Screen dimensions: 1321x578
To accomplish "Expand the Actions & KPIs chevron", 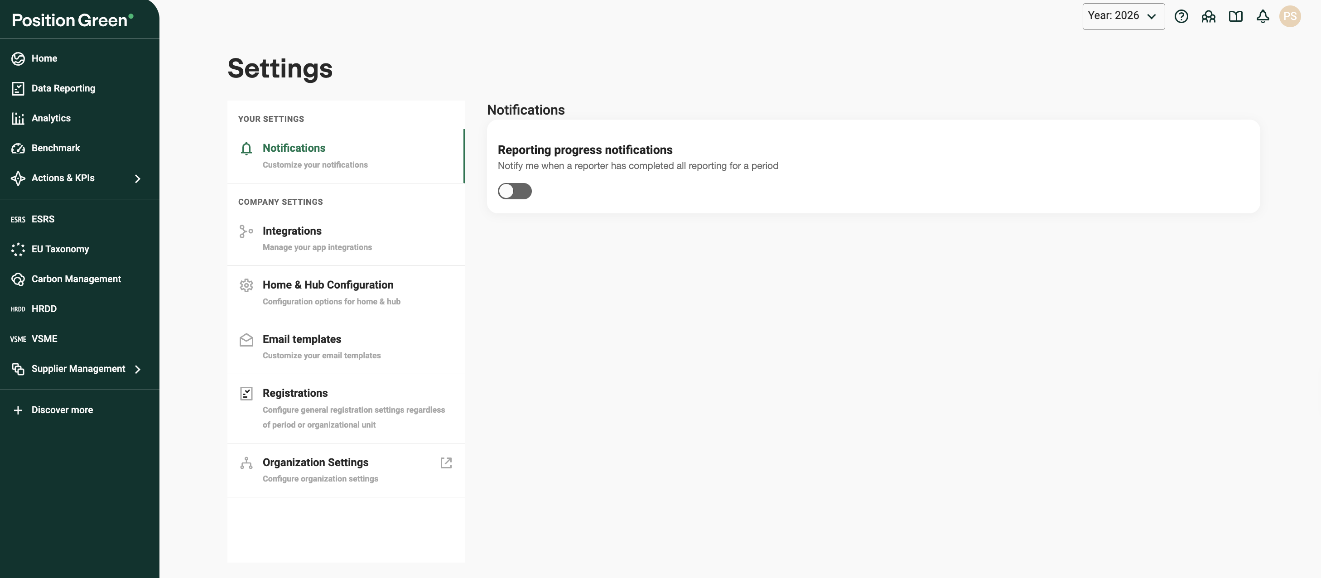I will tap(137, 178).
